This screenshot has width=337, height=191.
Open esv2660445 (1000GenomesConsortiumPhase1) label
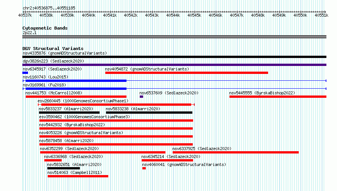(83, 101)
